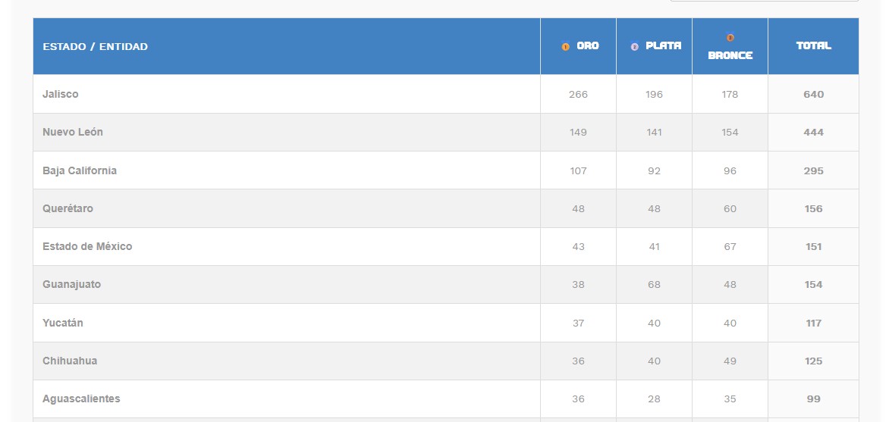Click Jalisco silver count 196
This screenshot has height=422, width=889.
[x=655, y=95]
